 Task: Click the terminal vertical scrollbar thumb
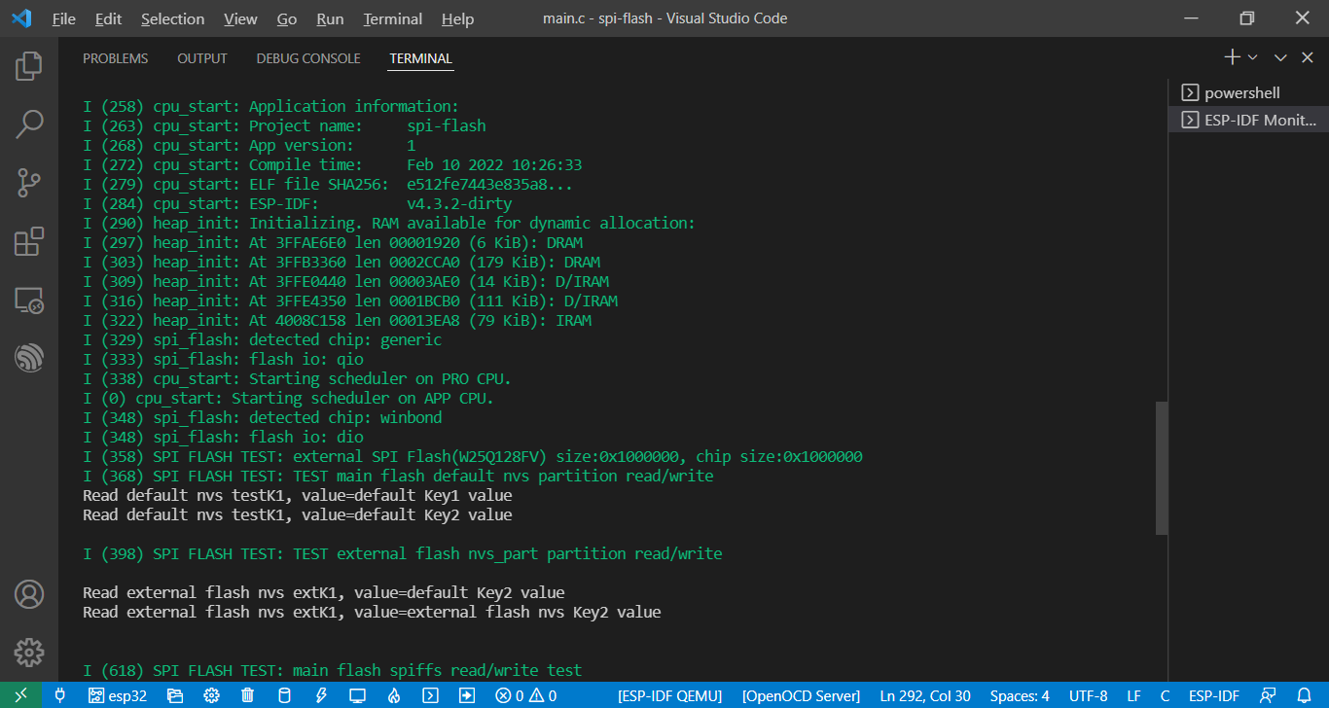[x=1161, y=468]
